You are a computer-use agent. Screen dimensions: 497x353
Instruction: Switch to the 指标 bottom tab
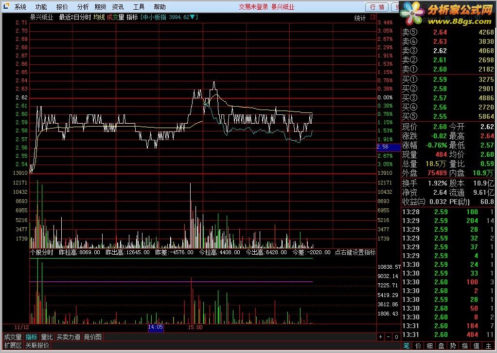click(x=32, y=337)
